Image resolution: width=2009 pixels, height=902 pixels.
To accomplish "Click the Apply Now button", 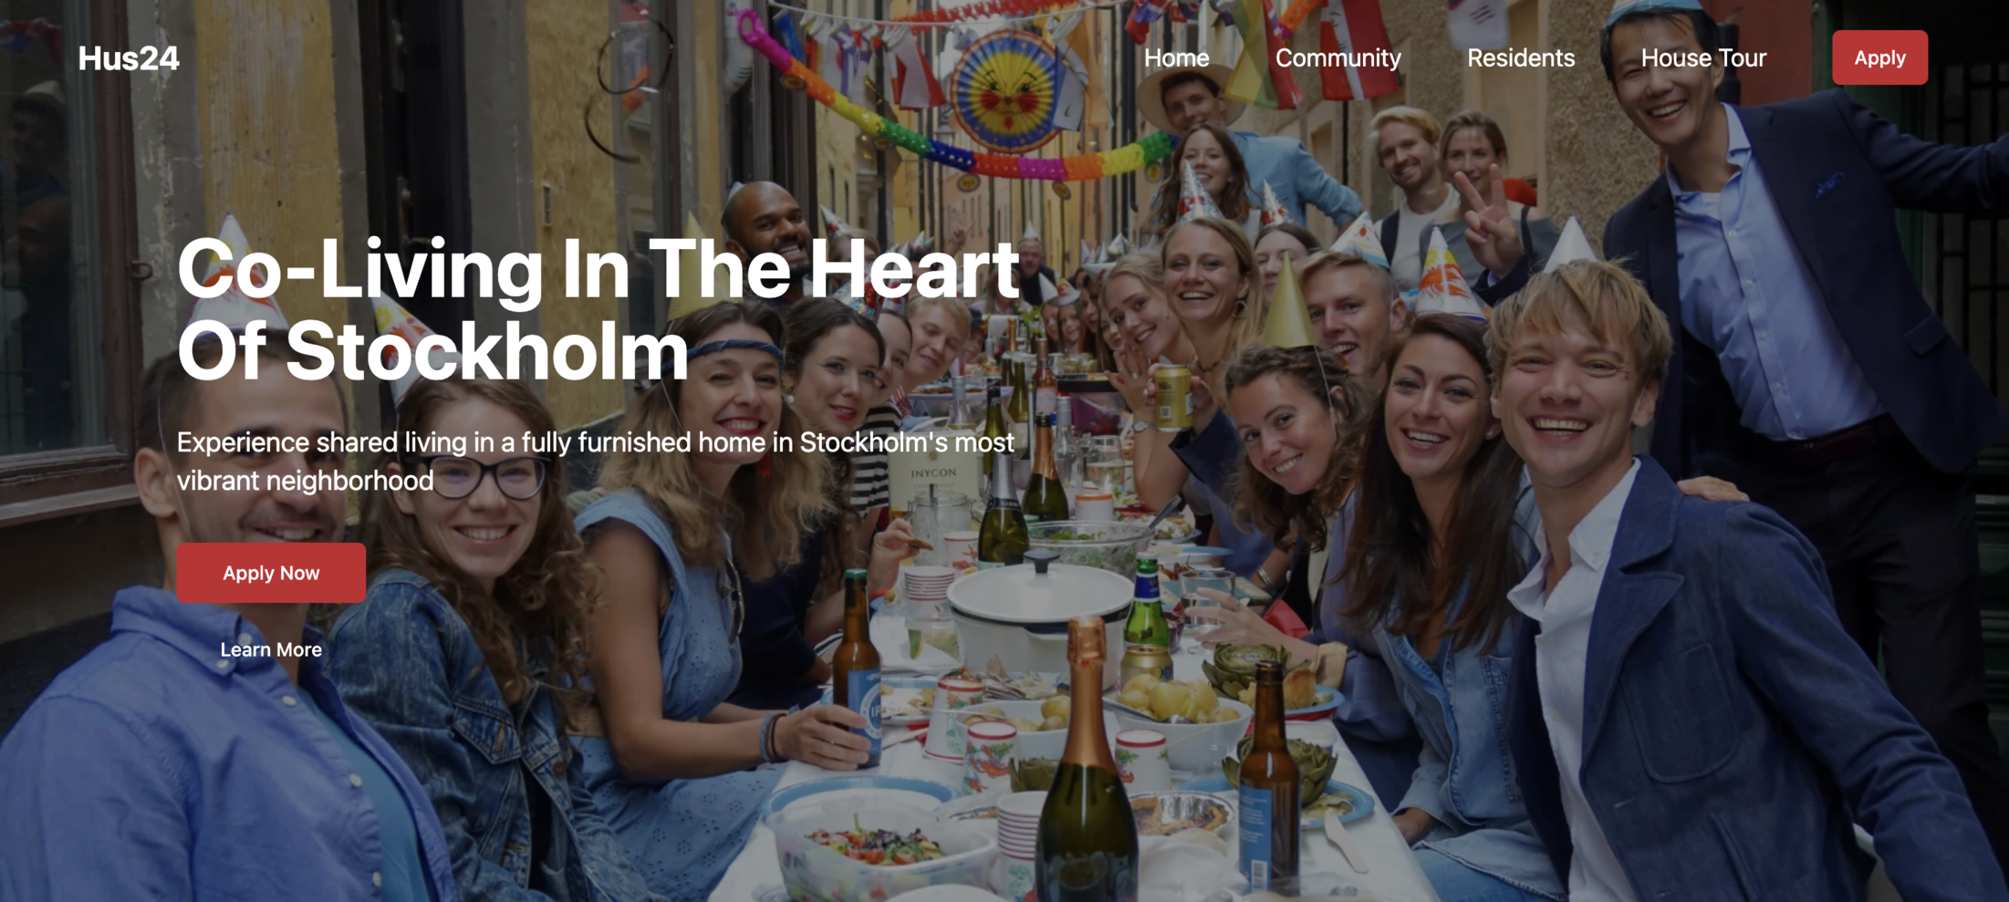I will 271,573.
